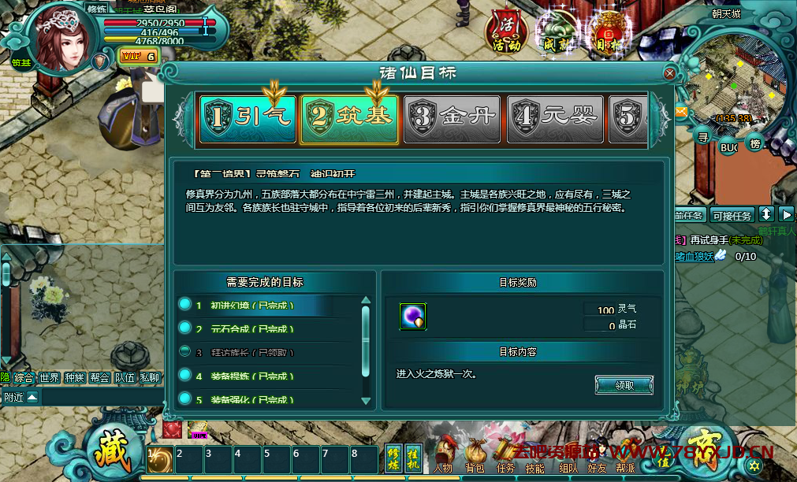Switch to the 世界 chat tab
Image resolution: width=797 pixels, height=482 pixels.
(50, 377)
